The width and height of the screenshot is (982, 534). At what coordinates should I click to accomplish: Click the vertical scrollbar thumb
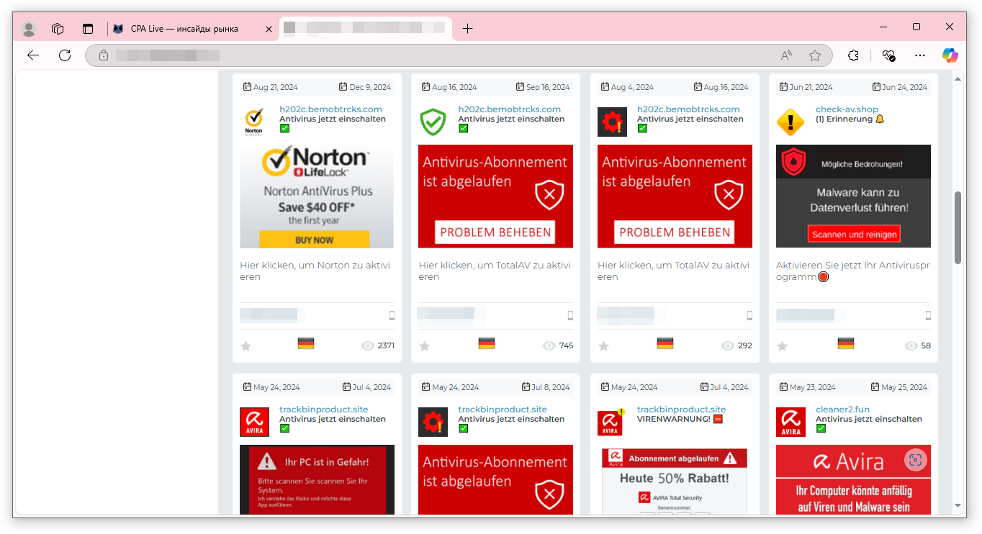pos(958,228)
